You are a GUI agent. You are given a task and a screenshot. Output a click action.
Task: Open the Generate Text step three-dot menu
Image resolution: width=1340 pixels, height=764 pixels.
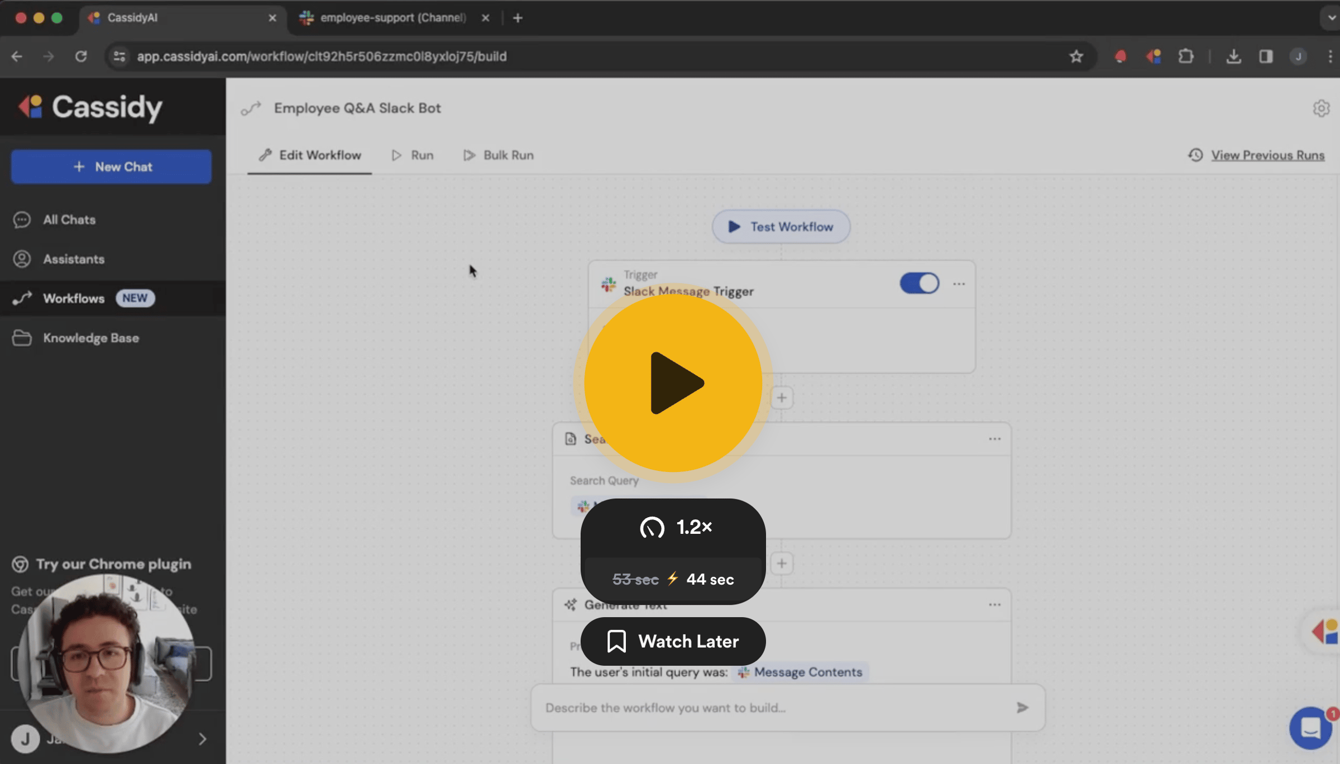click(x=994, y=605)
